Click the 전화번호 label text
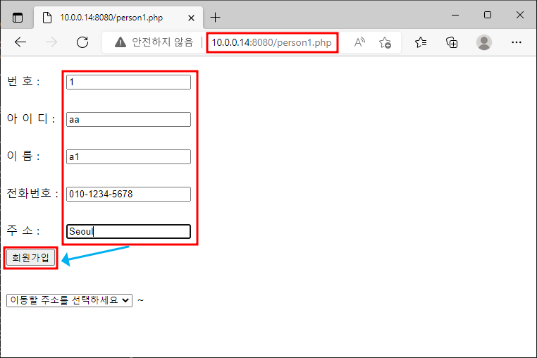This screenshot has height=358, width=537. (x=32, y=193)
